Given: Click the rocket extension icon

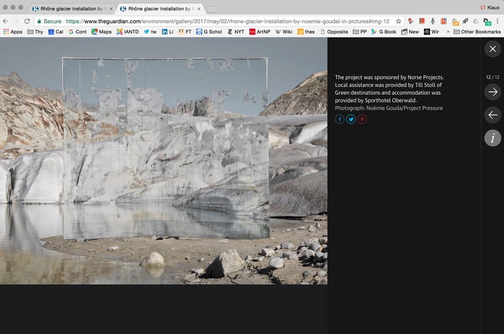Looking at the screenshot, I should point(465,21).
